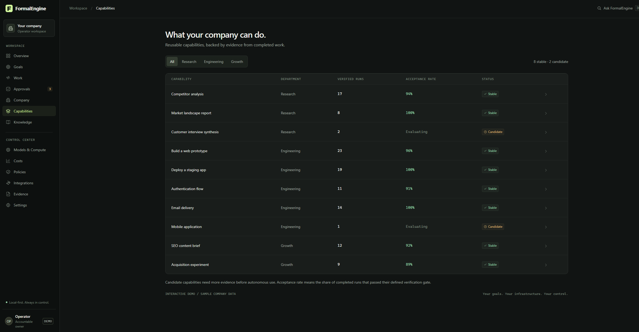Switch to the Growth filter tab
Screen dimensions: 639x332
(x=237, y=62)
